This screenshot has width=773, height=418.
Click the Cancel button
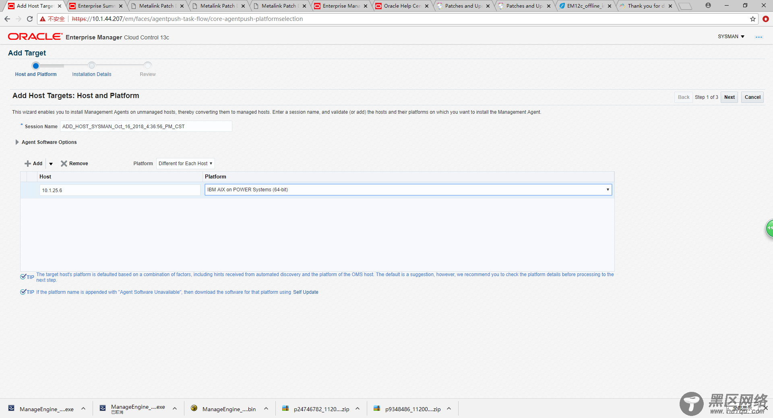752,97
